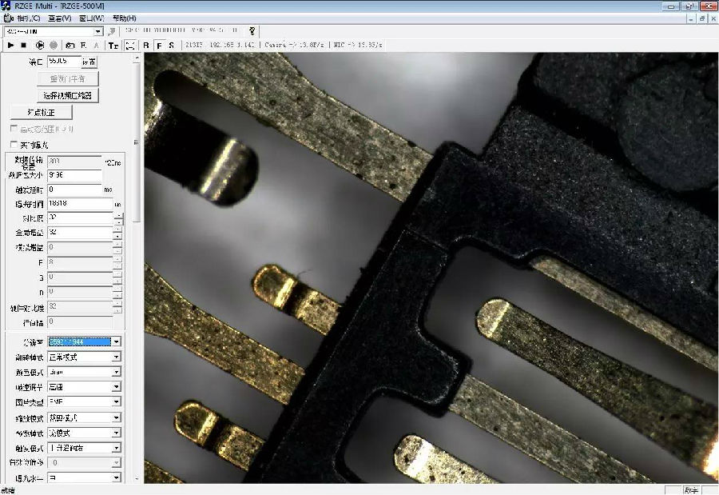Open the Window (W) menu

point(92,18)
